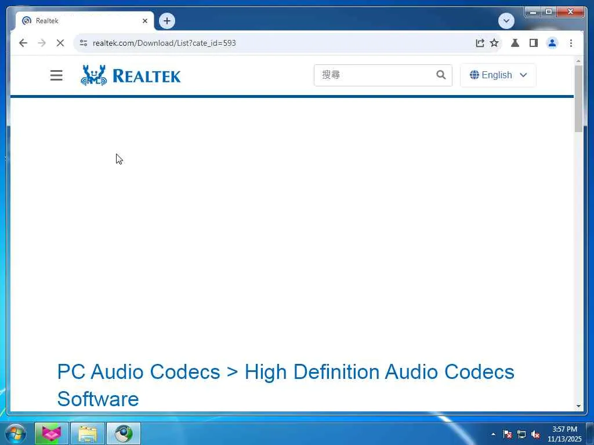
Task: Click the muted volume tray icon
Action: pyautogui.click(x=535, y=434)
